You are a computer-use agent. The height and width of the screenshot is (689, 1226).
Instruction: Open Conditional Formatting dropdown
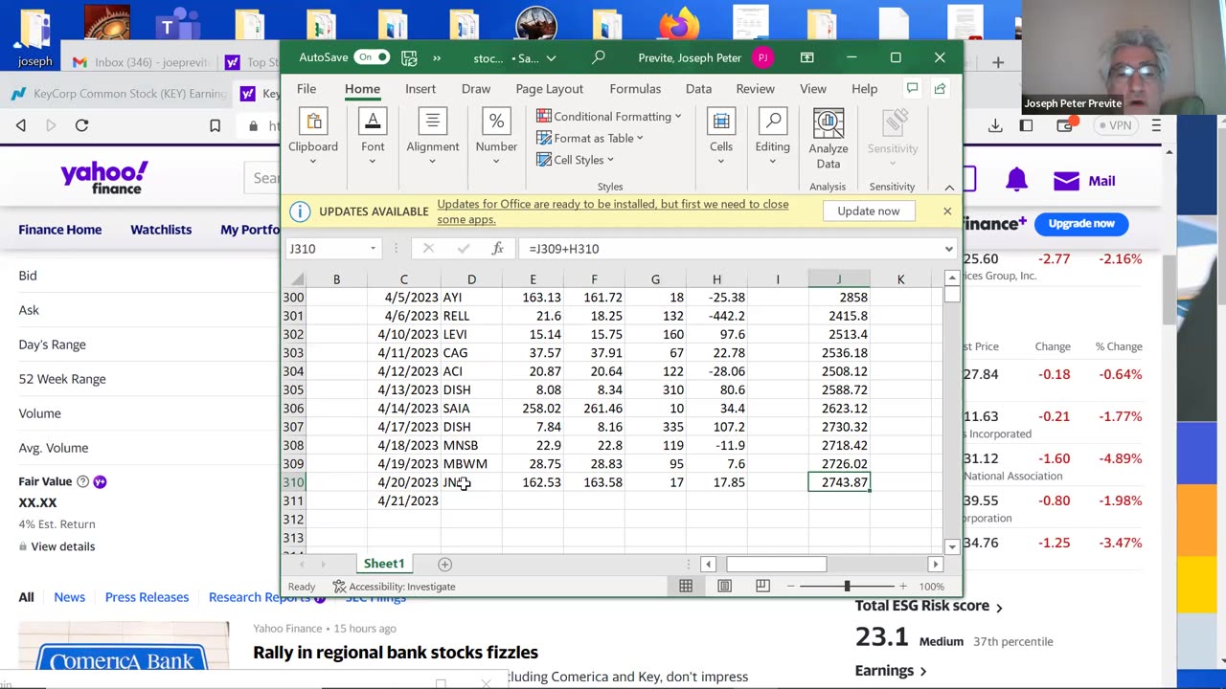click(x=609, y=117)
